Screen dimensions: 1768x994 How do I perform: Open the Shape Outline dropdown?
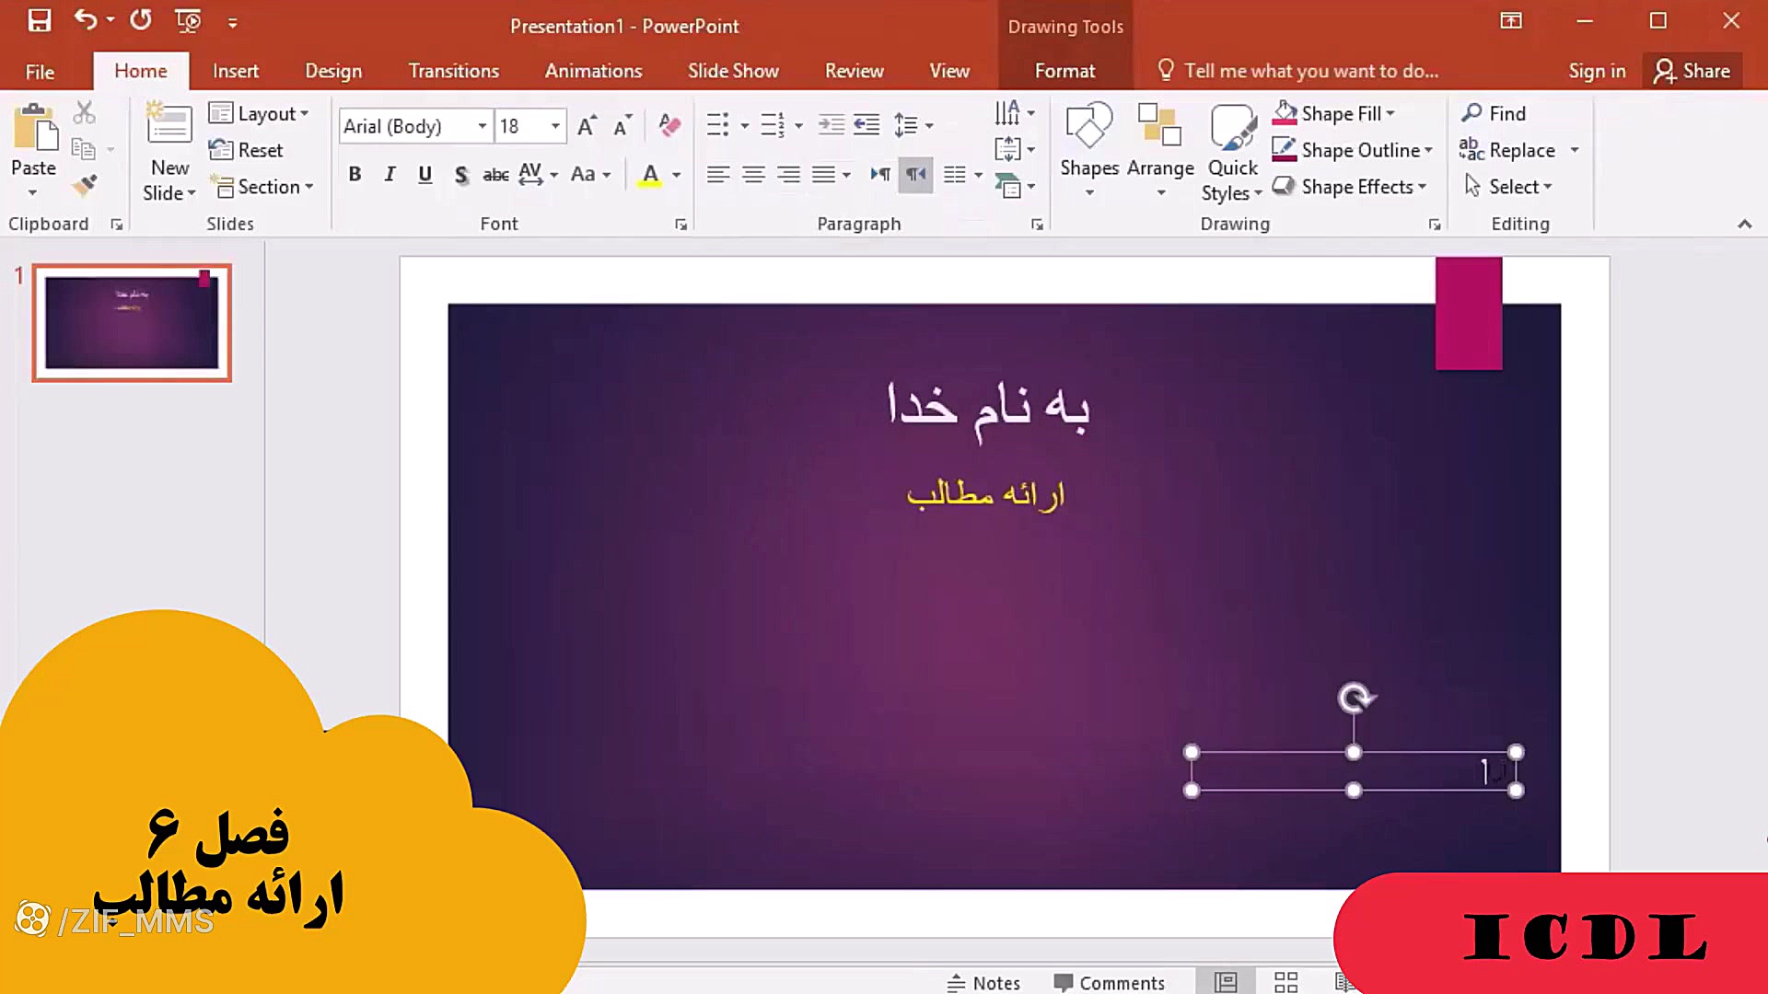pos(1428,150)
